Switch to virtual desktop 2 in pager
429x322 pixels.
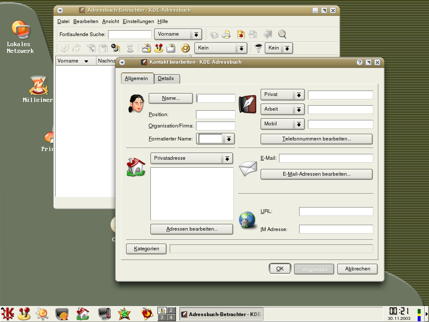[x=171, y=310]
